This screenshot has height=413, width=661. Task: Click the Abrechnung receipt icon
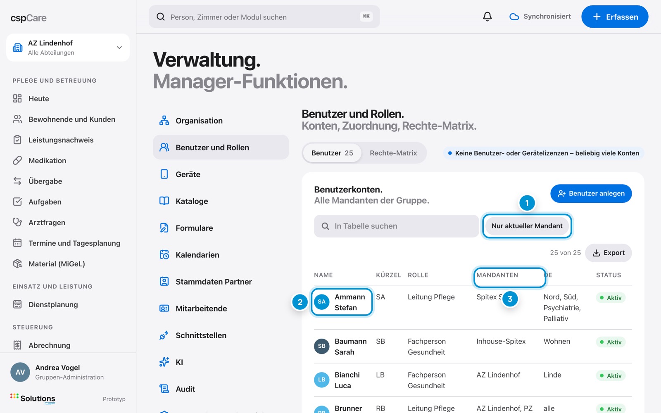click(x=17, y=345)
